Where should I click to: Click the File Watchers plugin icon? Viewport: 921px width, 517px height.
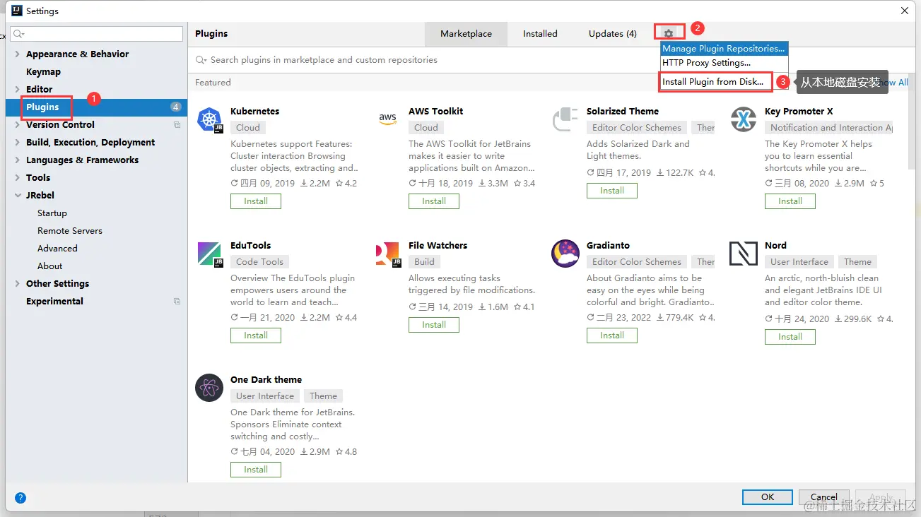[387, 254]
